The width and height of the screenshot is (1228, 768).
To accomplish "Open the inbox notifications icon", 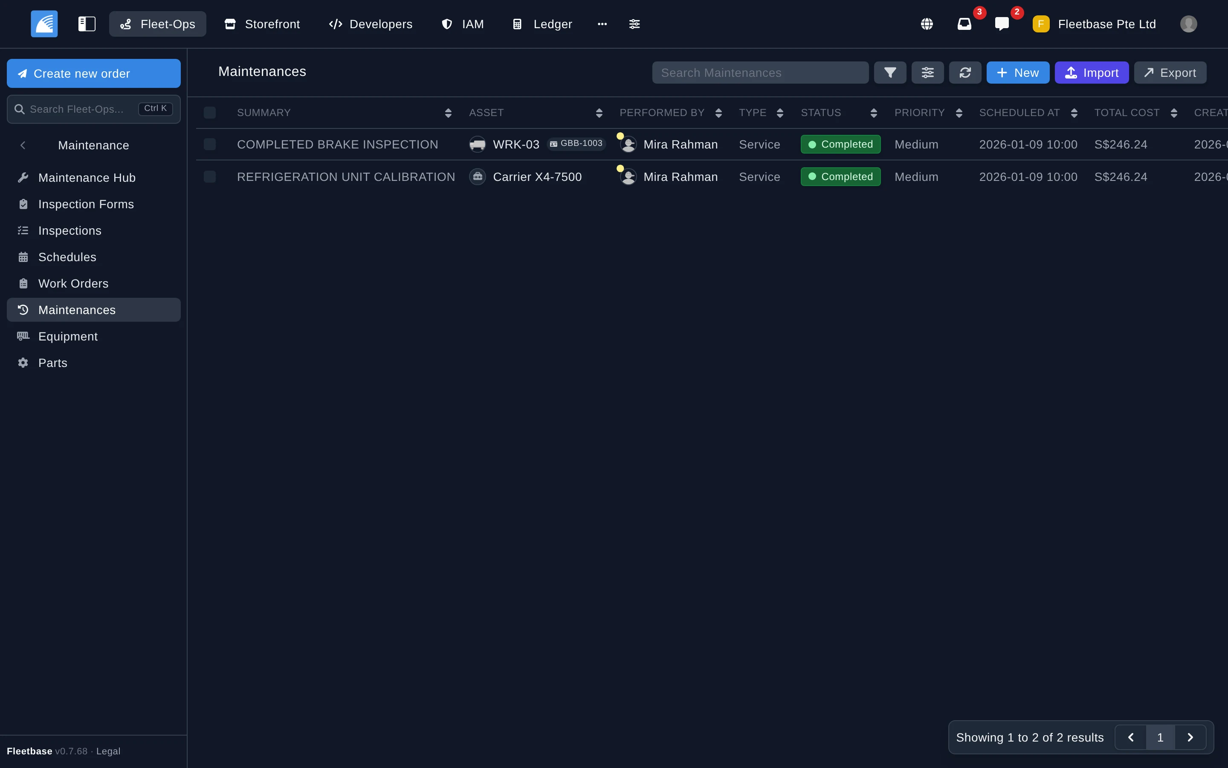I will (x=964, y=24).
